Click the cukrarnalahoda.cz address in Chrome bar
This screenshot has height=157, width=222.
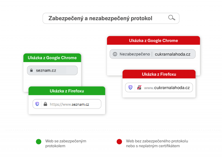173,54
